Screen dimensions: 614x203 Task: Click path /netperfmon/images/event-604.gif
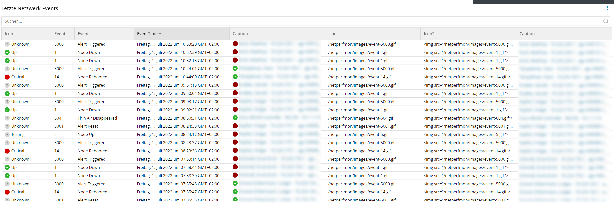click(361, 118)
